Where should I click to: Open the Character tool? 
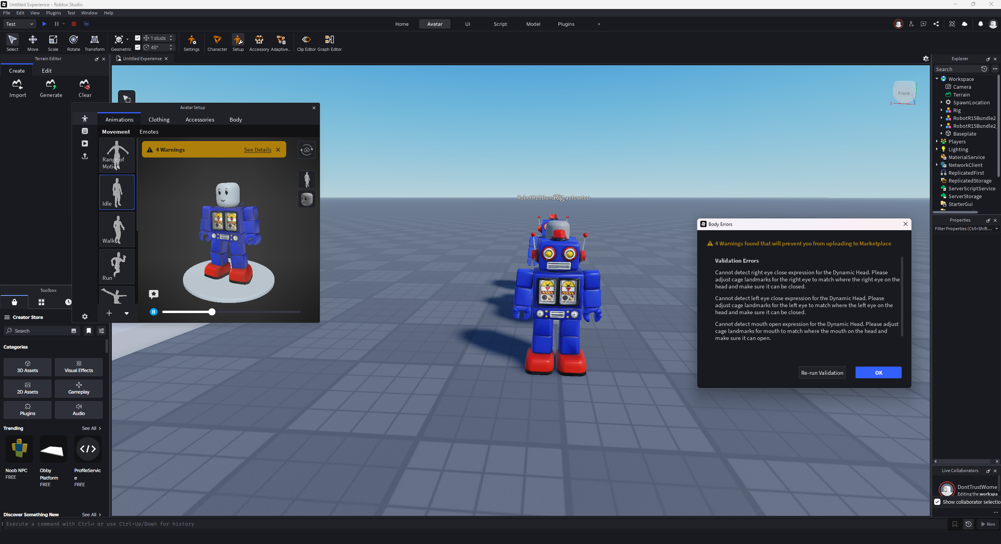click(217, 43)
